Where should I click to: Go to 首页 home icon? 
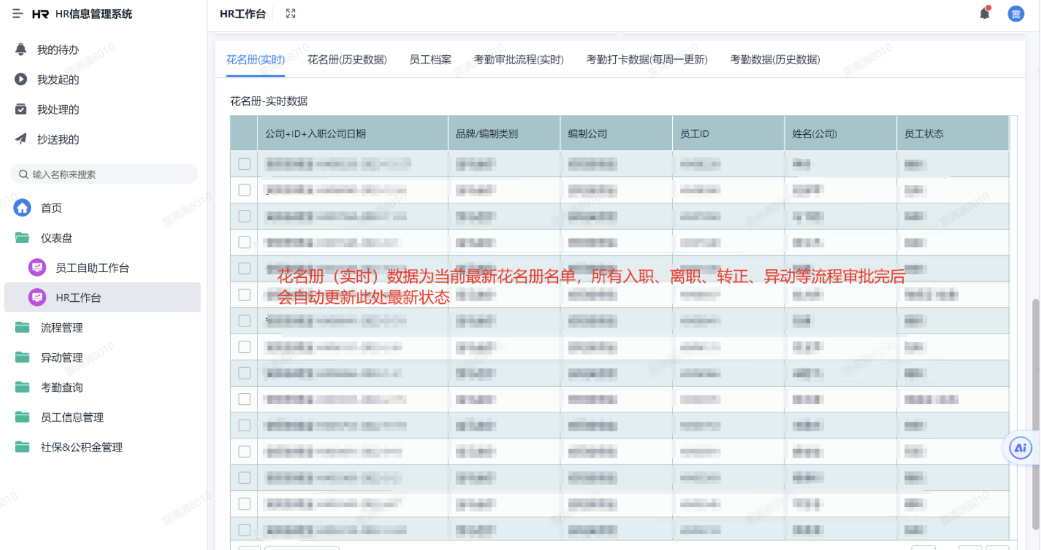(x=22, y=208)
